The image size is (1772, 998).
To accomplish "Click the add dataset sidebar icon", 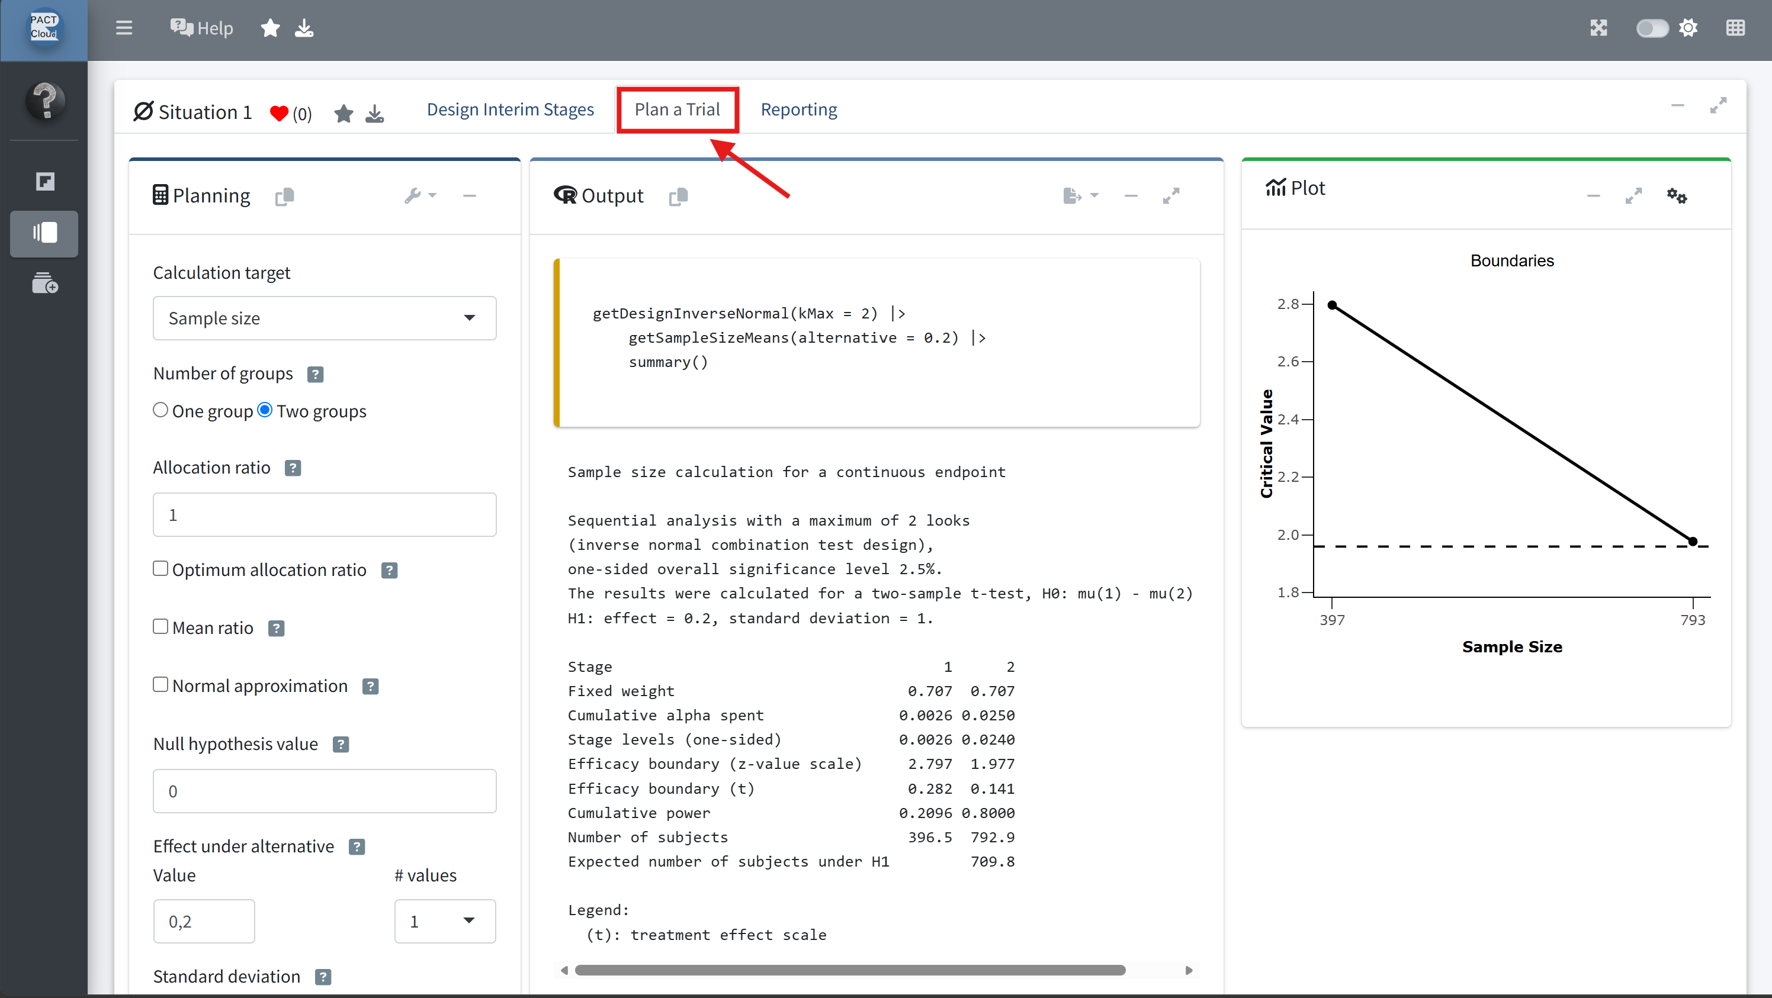I will coord(44,282).
